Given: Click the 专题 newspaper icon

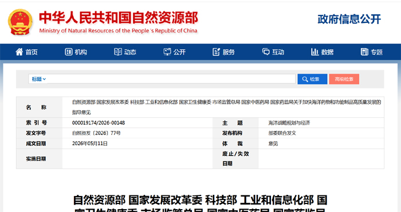Looking at the screenshot, I should (x=364, y=52).
